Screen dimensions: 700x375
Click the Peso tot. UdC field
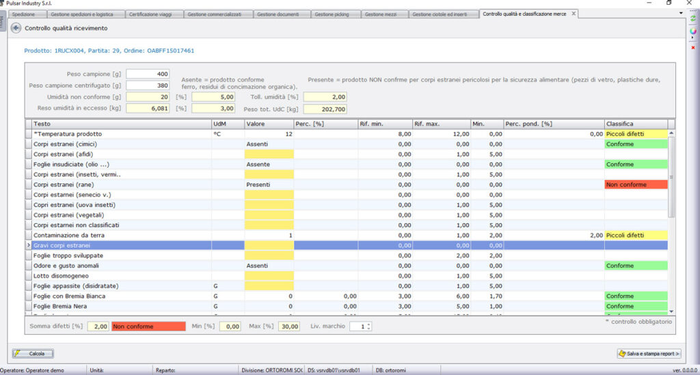325,109
